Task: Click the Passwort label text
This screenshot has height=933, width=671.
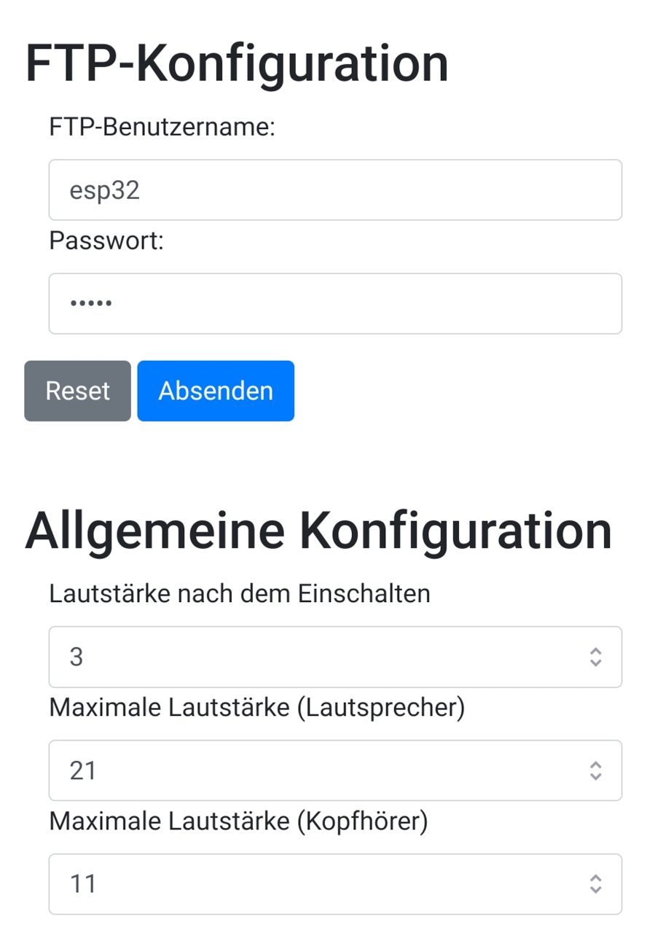Action: click(x=106, y=241)
